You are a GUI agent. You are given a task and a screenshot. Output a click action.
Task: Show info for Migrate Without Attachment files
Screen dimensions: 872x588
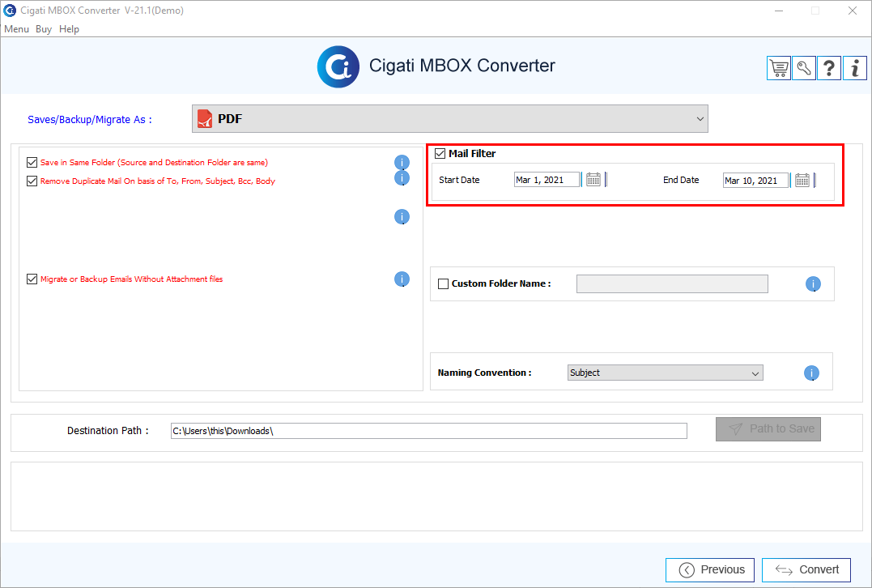coord(402,279)
